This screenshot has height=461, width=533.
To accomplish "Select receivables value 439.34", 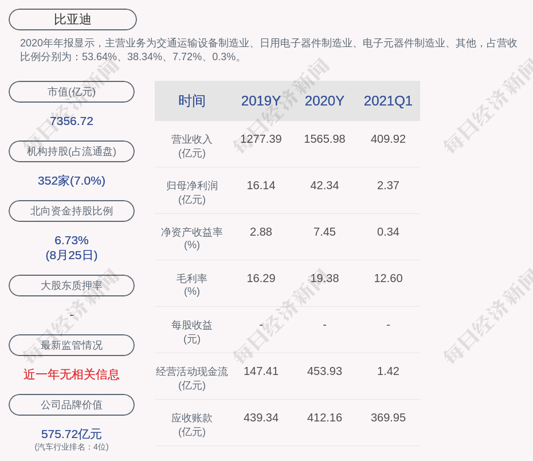I will point(261,417).
